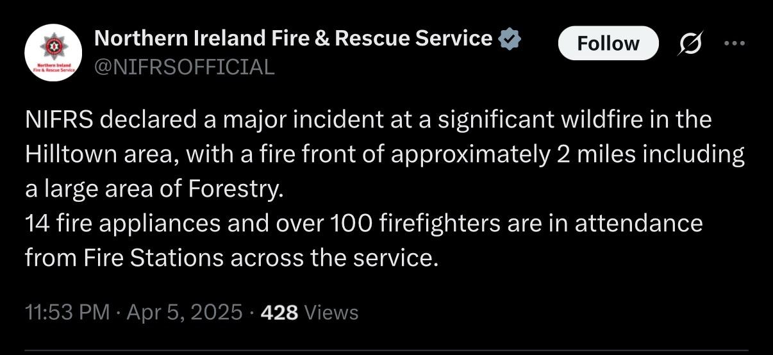Image resolution: width=773 pixels, height=355 pixels.
Task: Visit the @NIFRSOFFICIAL handle
Action: [185, 66]
